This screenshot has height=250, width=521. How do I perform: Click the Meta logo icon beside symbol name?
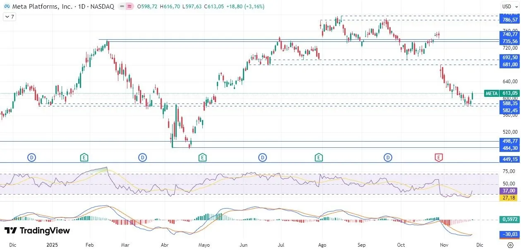coord(7,7)
